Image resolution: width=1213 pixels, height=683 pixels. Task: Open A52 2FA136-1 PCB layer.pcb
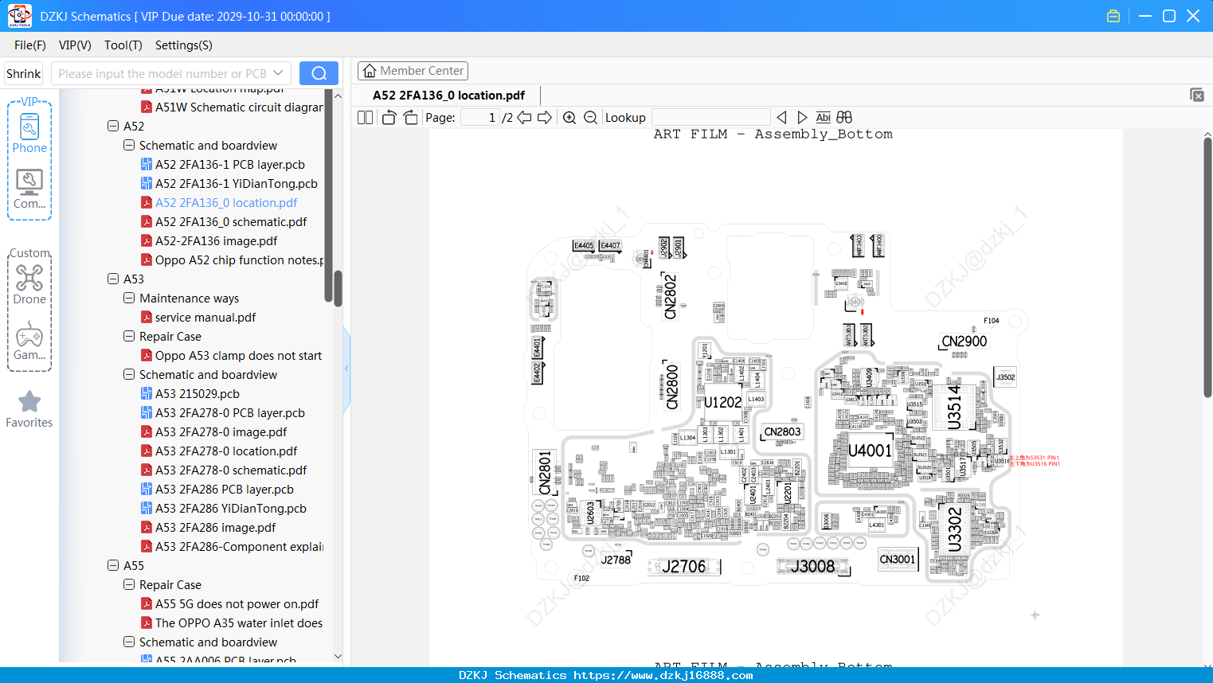230,165
